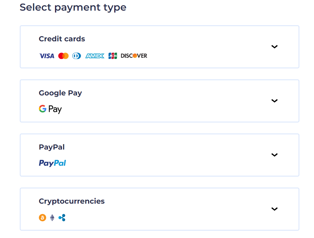Image resolution: width=314 pixels, height=238 pixels.
Task: Open the Cryptocurrencies heading
Action: coord(72,201)
